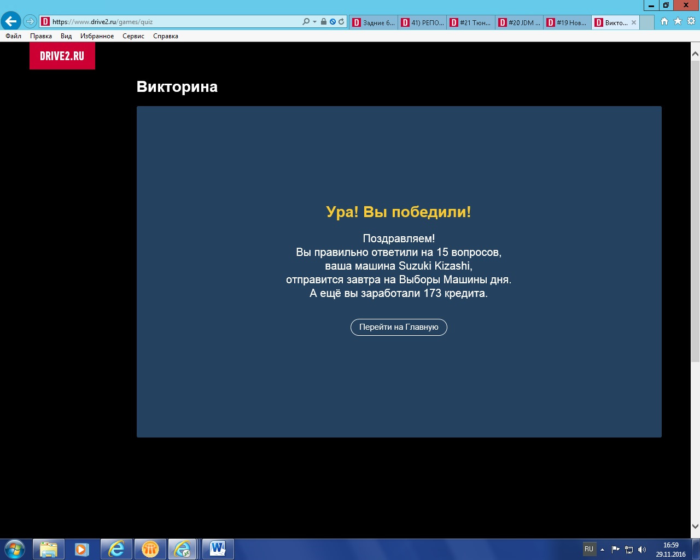
Task: Click the browser Forward arrow
Action: click(30, 22)
